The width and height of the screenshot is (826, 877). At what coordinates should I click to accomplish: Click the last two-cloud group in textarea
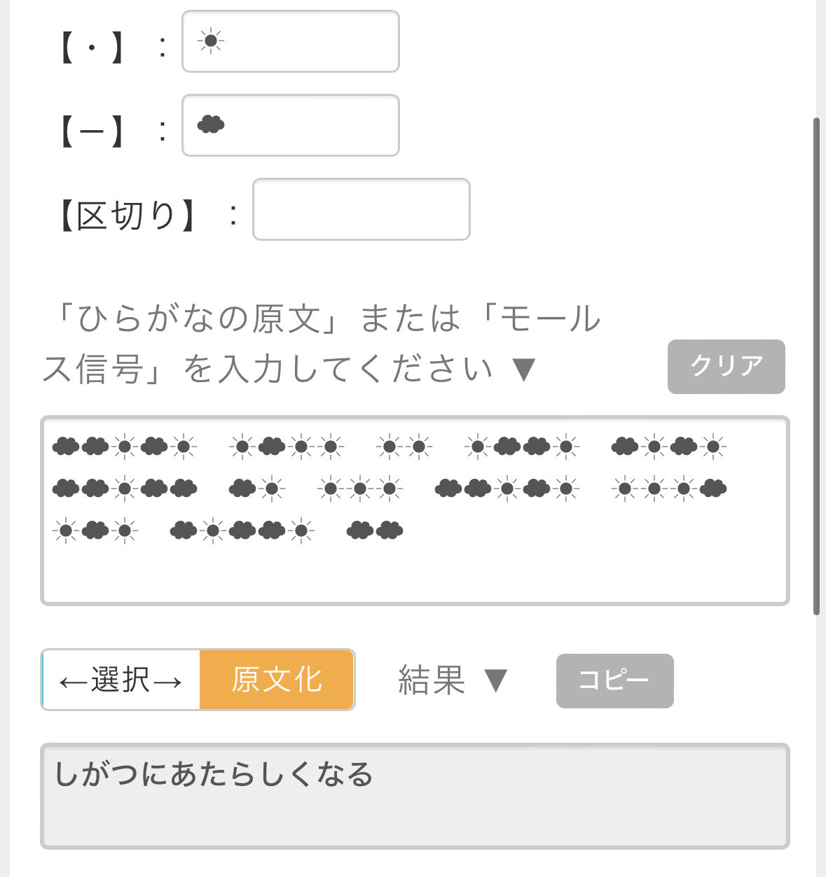pos(375,531)
